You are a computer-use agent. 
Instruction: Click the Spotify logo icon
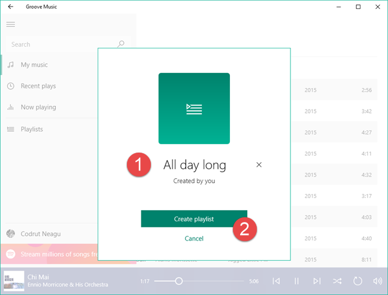click(x=11, y=254)
